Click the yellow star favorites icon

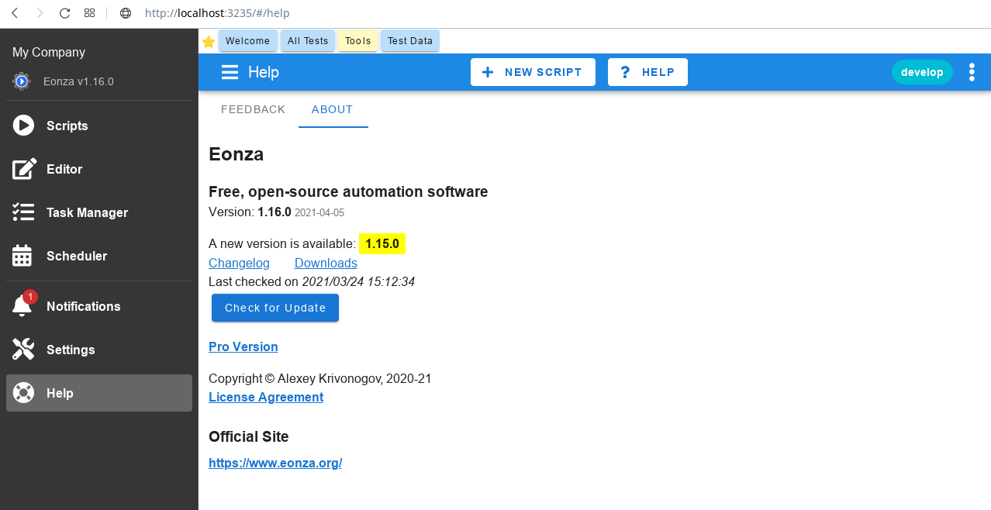pos(209,41)
